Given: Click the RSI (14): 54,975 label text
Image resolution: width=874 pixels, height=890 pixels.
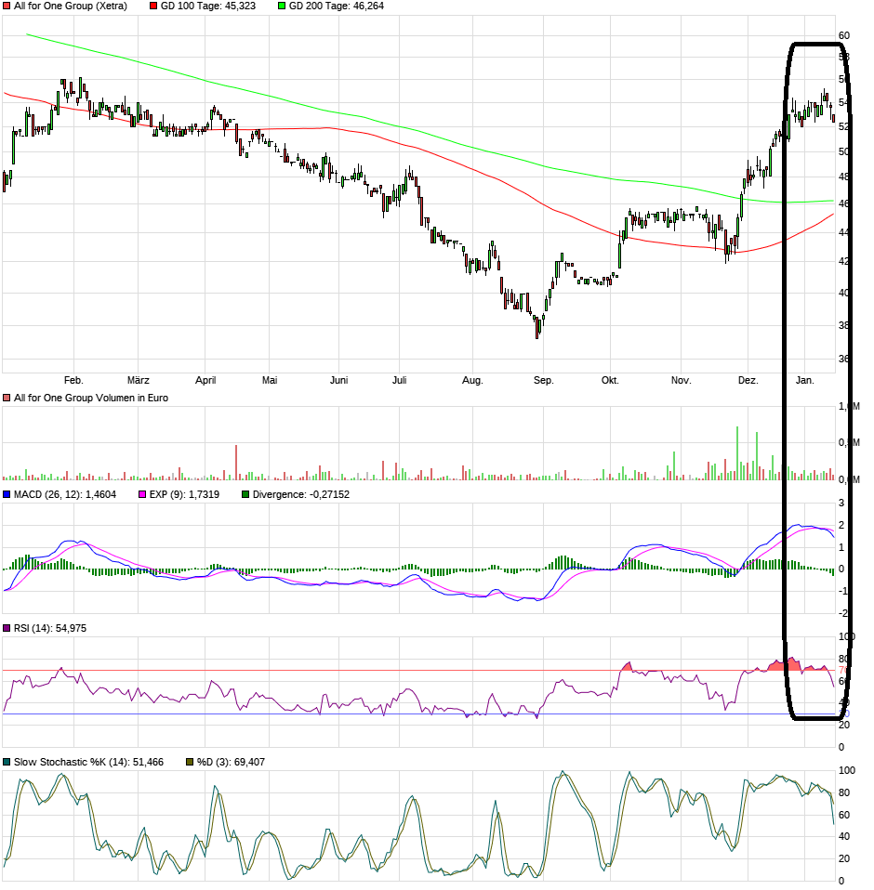Looking at the screenshot, I should click(x=50, y=629).
